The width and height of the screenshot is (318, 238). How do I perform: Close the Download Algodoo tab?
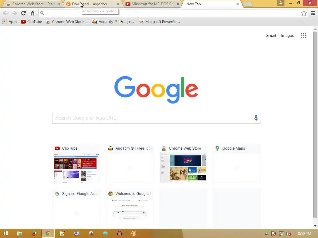118,4
